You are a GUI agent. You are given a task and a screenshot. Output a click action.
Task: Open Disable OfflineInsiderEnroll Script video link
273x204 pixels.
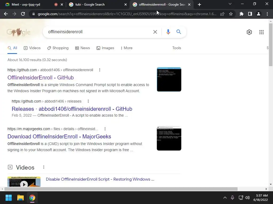(x=100, y=179)
